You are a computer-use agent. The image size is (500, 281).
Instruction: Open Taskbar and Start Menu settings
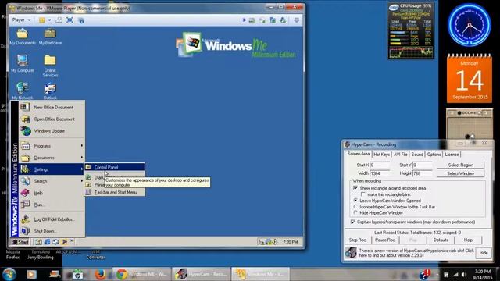point(115,192)
